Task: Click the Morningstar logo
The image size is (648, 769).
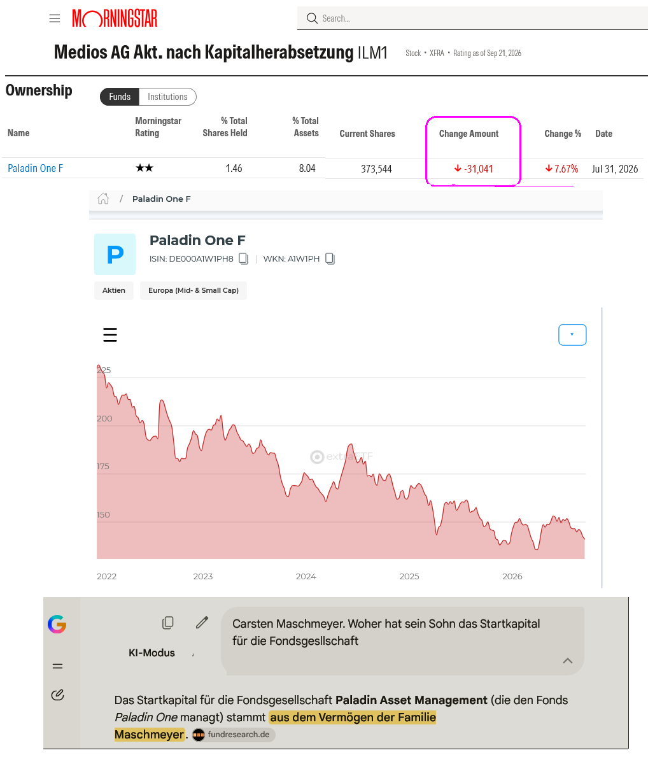Action: coord(115,18)
